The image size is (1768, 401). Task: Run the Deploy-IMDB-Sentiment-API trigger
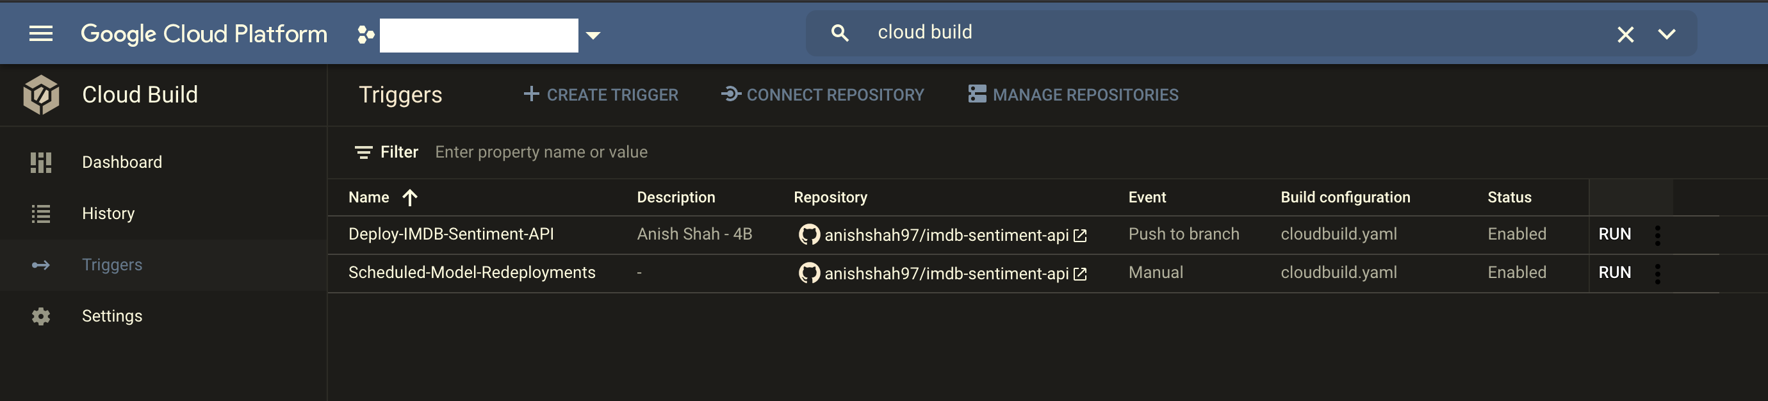tap(1614, 234)
